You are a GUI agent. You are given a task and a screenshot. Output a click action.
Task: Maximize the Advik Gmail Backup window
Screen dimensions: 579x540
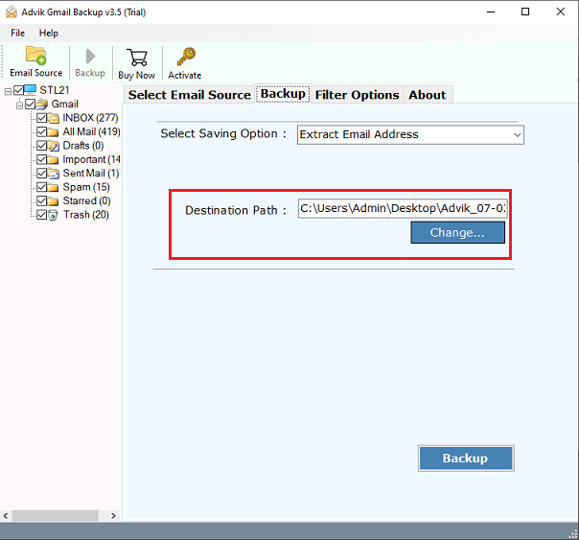(525, 12)
